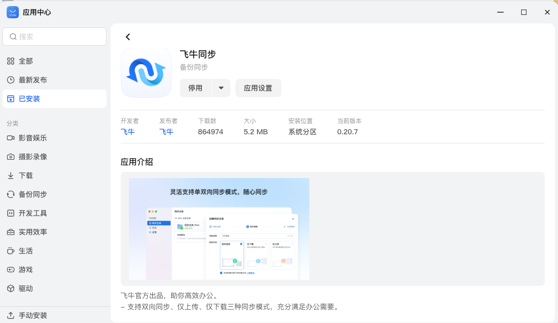
Task: Click the 摄影录像 camera icon
Action: point(11,157)
